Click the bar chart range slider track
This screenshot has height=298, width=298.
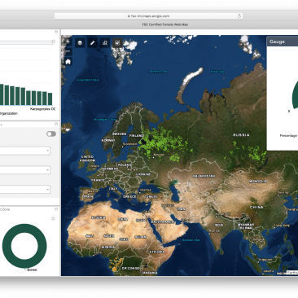click(26, 42)
